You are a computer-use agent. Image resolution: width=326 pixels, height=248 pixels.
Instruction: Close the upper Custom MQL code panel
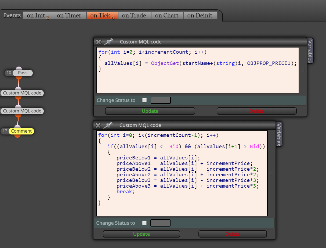click(99, 42)
